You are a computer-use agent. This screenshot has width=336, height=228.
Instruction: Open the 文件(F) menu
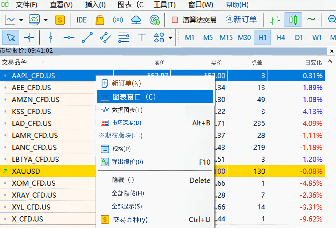point(26,4)
